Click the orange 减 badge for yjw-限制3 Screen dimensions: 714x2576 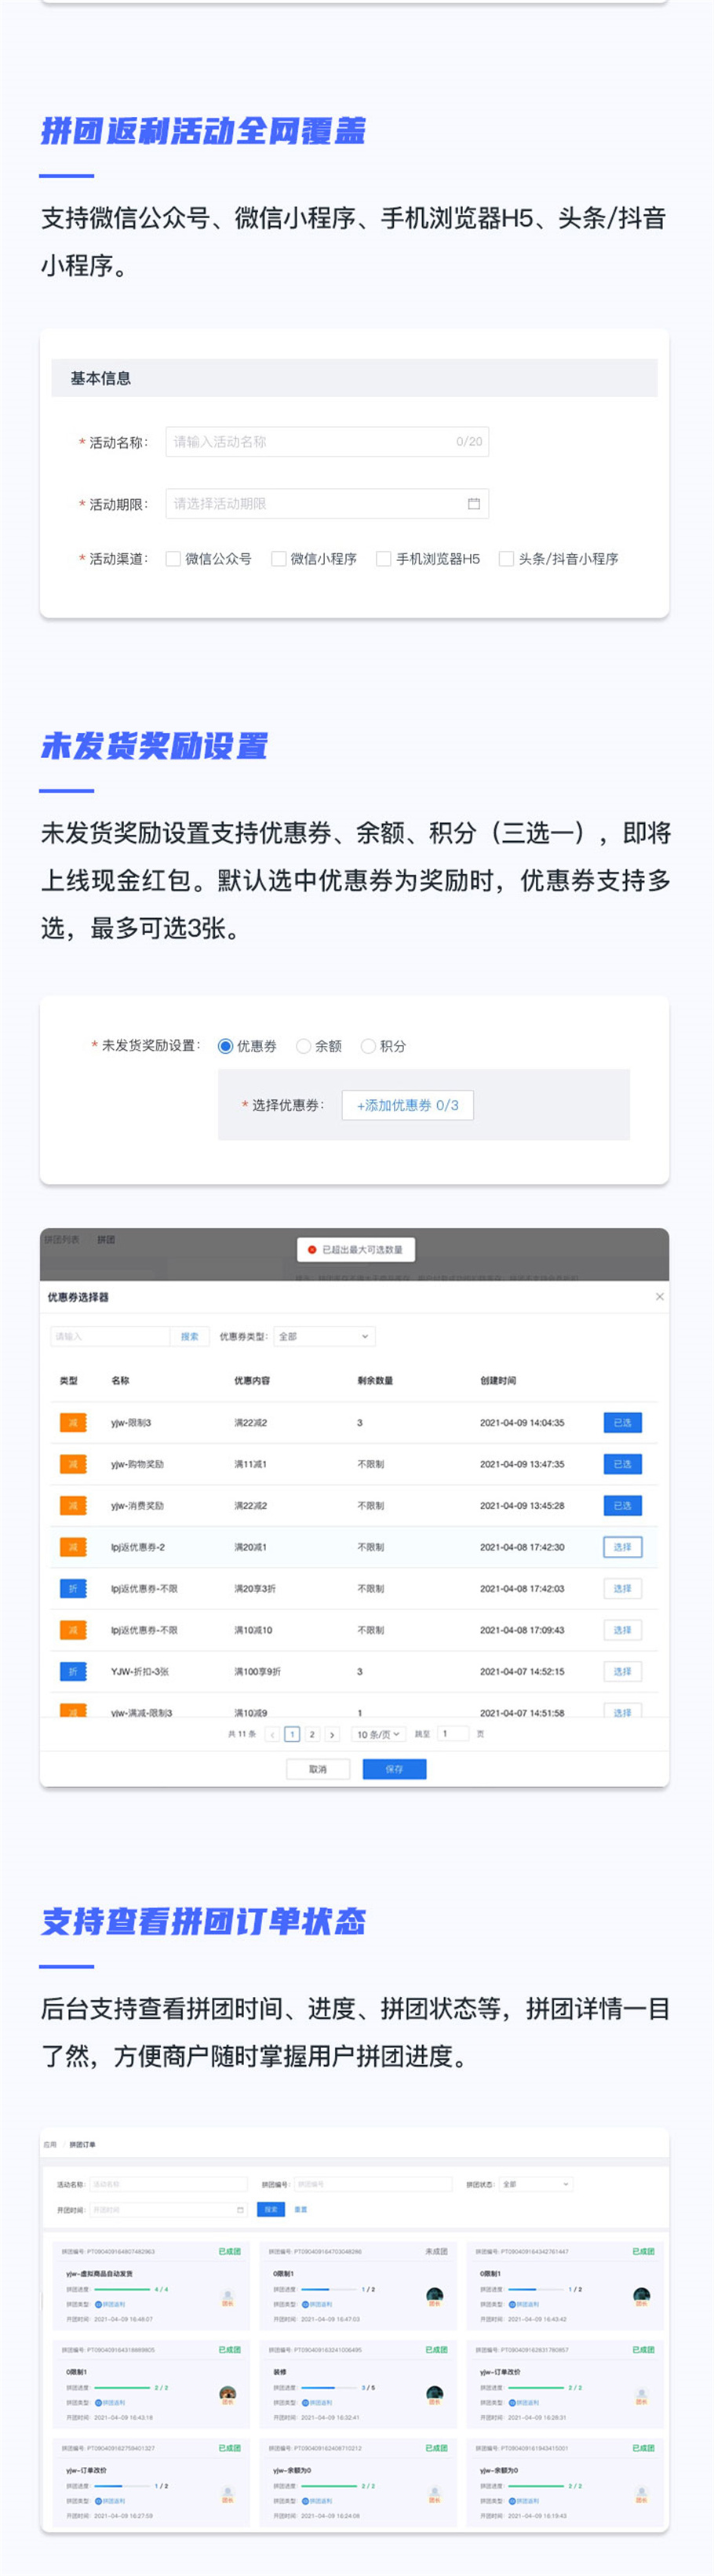[73, 1423]
